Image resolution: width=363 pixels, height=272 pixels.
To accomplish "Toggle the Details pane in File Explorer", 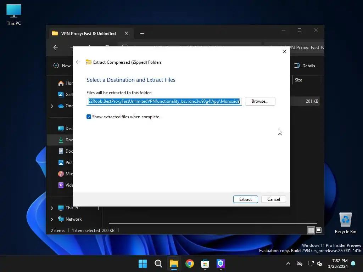I will click(x=305, y=66).
